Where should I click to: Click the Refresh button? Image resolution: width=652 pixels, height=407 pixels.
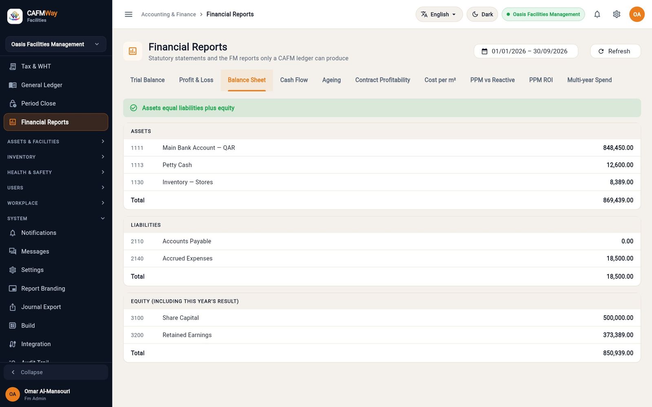coord(615,51)
